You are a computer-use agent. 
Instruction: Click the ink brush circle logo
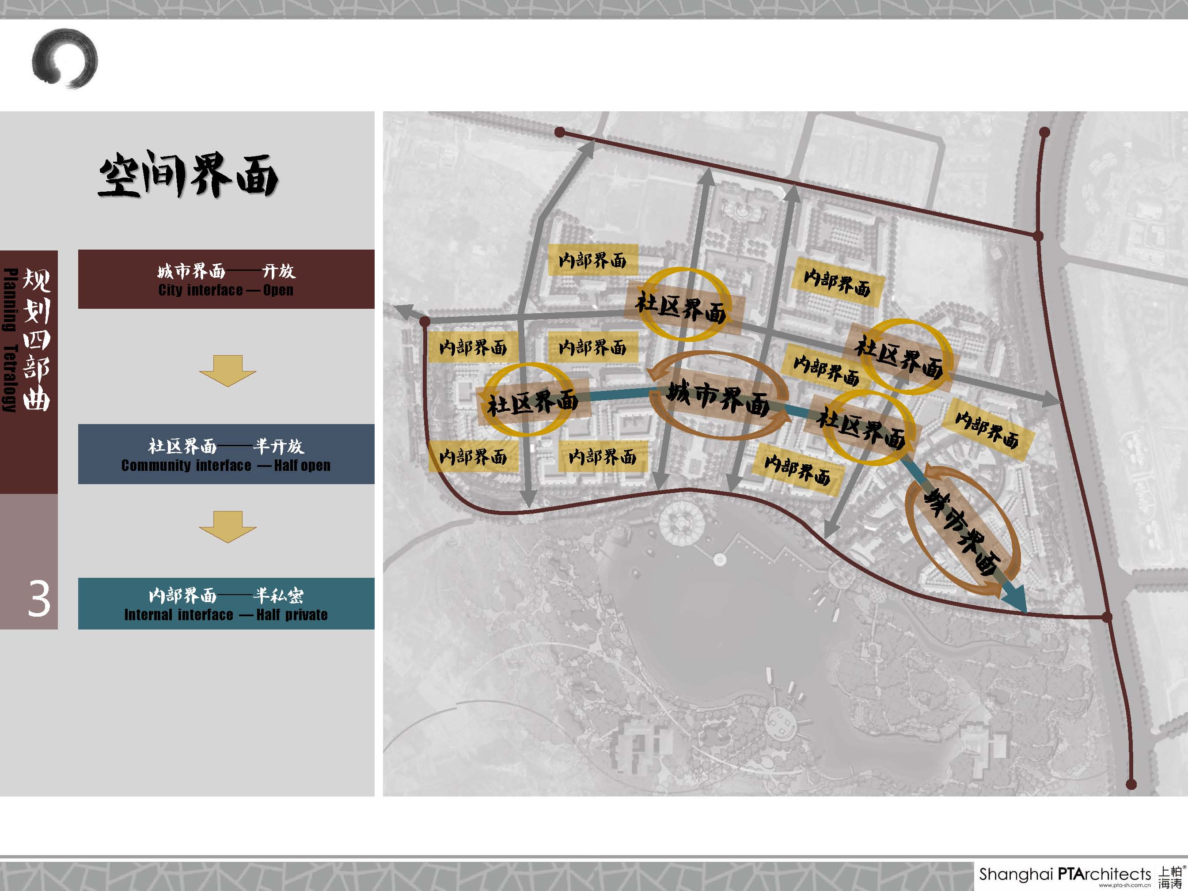coord(65,58)
